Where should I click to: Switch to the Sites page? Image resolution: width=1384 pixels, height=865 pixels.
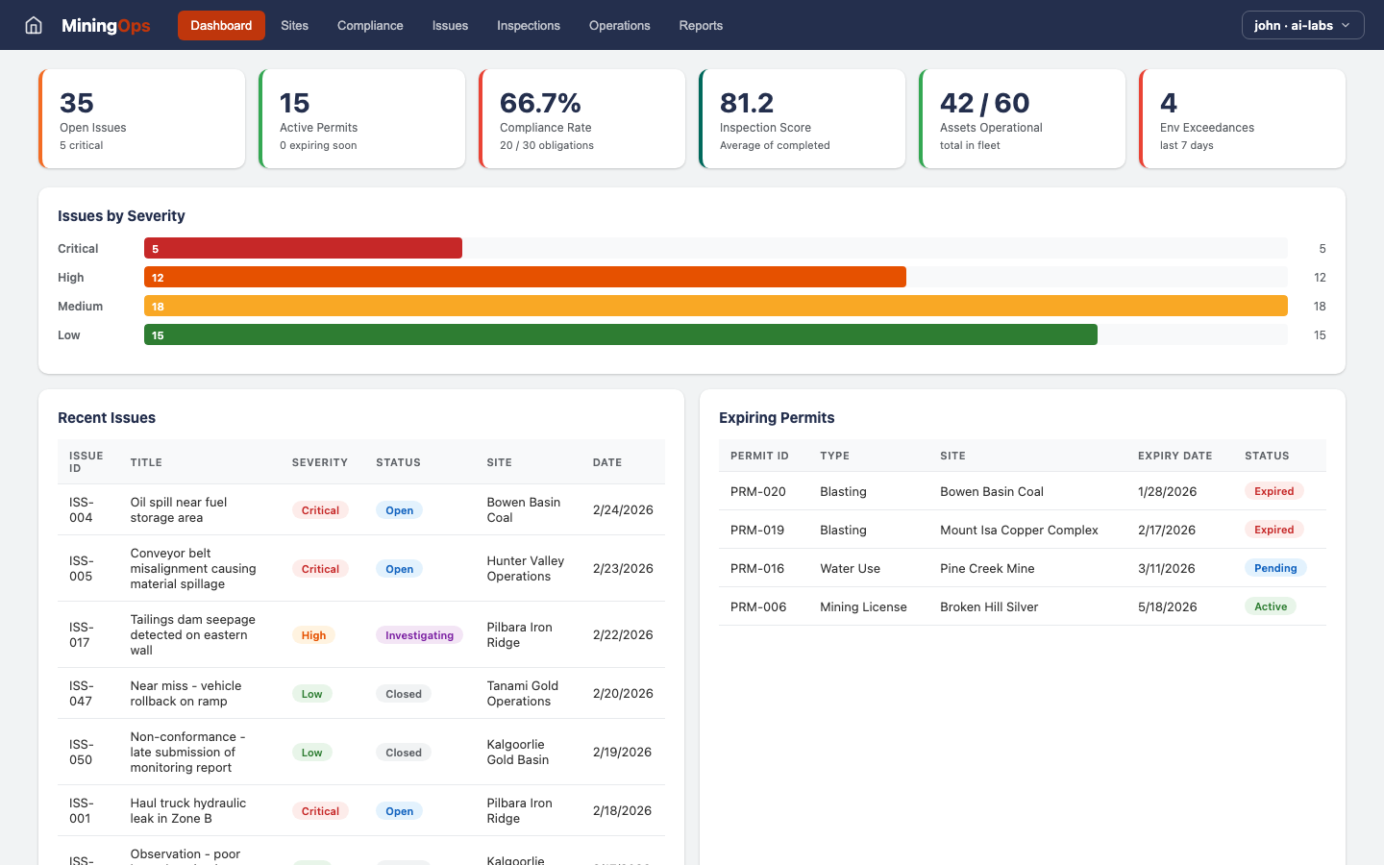[294, 26]
